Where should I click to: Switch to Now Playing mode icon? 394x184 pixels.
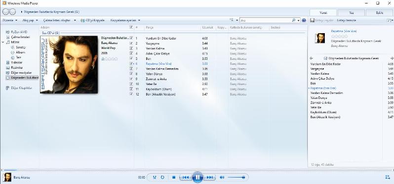click(x=388, y=177)
